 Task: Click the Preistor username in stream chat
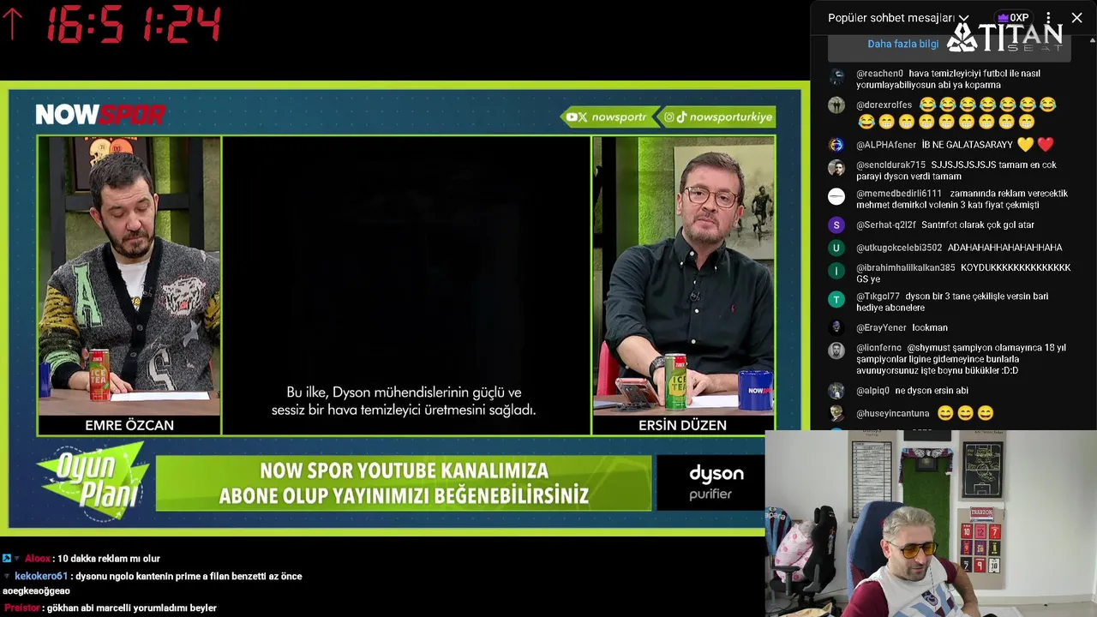pyautogui.click(x=22, y=608)
